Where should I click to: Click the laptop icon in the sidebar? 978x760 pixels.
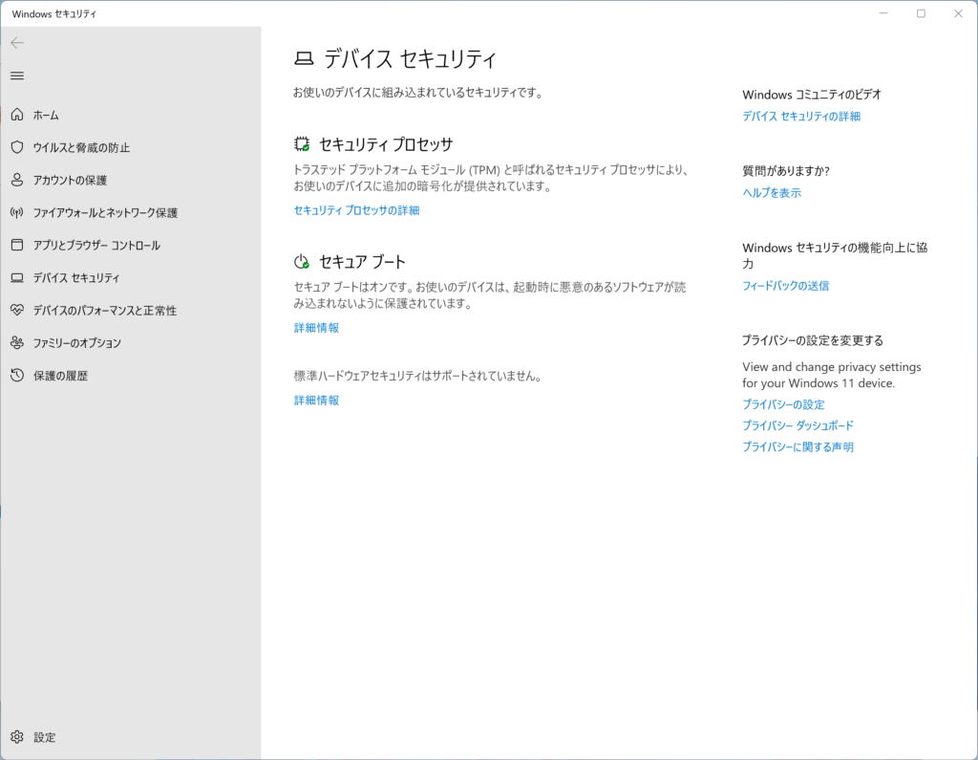[x=17, y=277]
